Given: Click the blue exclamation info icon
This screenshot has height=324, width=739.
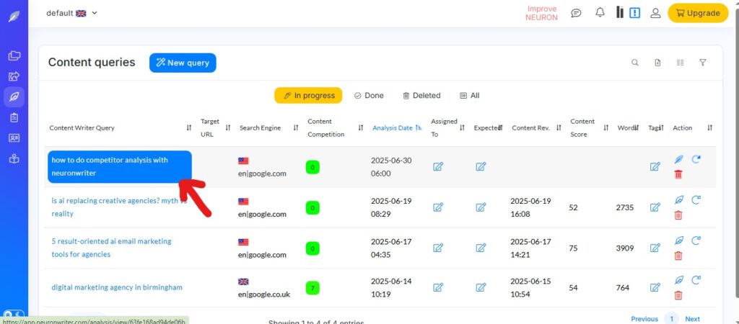Looking at the screenshot, I should click(x=635, y=13).
